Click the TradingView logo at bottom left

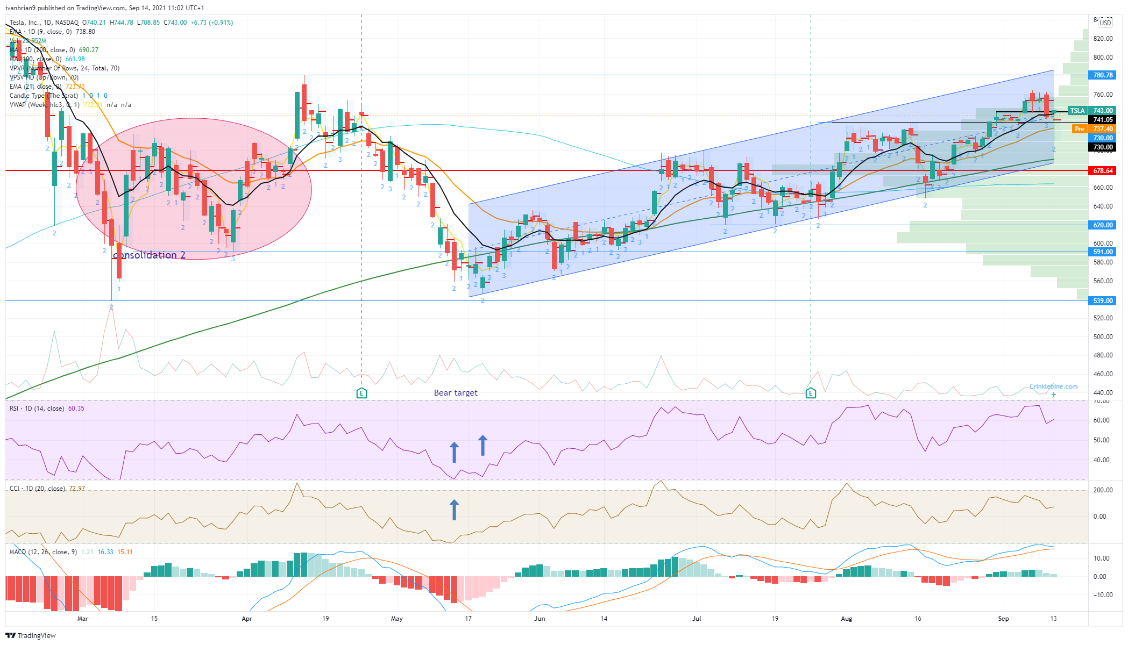(x=31, y=635)
